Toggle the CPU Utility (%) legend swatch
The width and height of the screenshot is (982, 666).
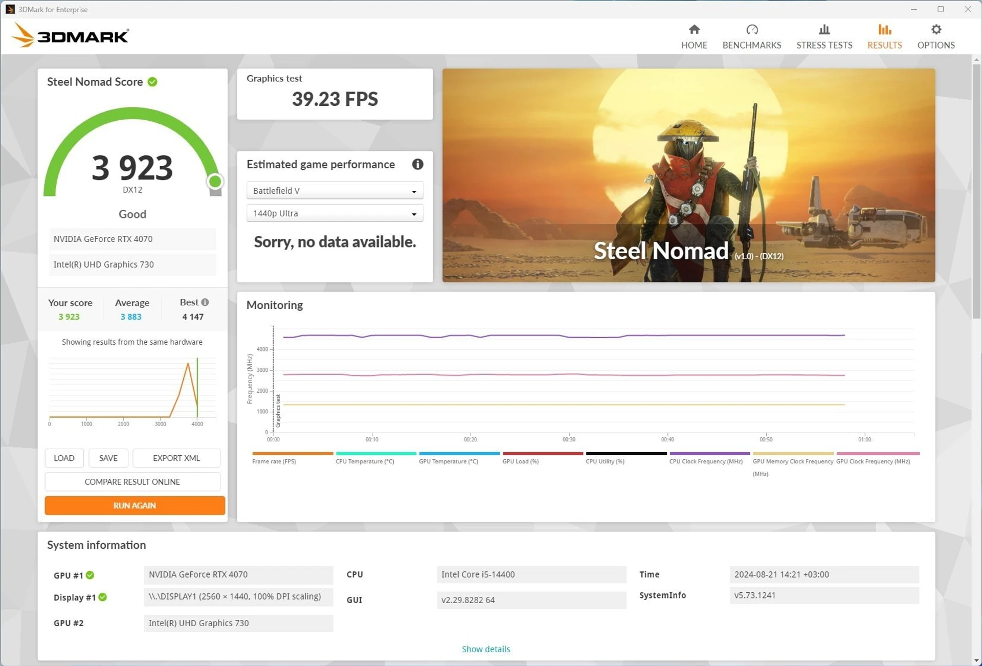(x=626, y=453)
